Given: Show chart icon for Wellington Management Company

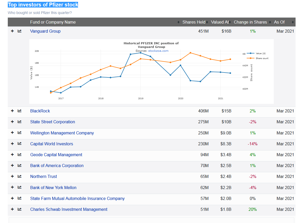Looking at the screenshot, I should point(19,133).
